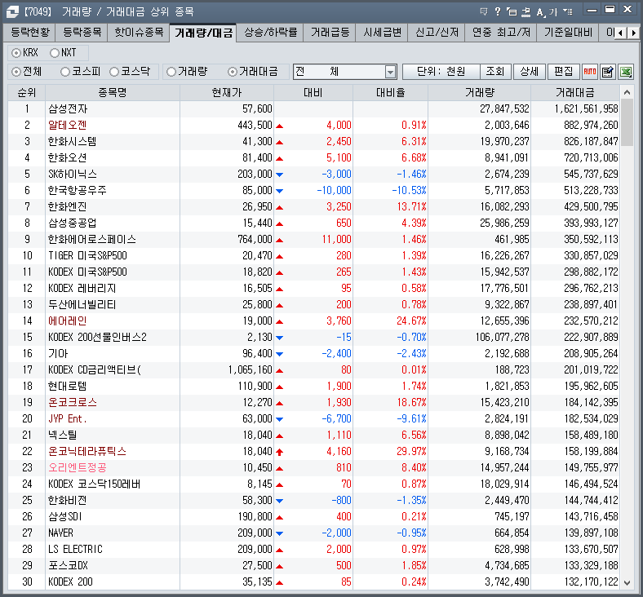
Task: Click the down triangle in SK하이닉스 row
Action: [x=280, y=175]
